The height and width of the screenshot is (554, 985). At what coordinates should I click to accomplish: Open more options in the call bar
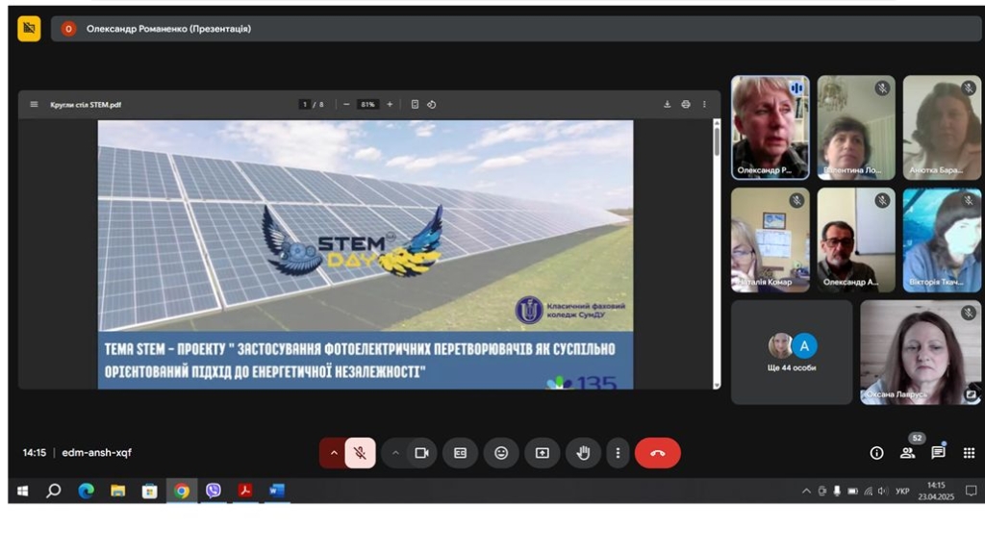pyautogui.click(x=618, y=453)
